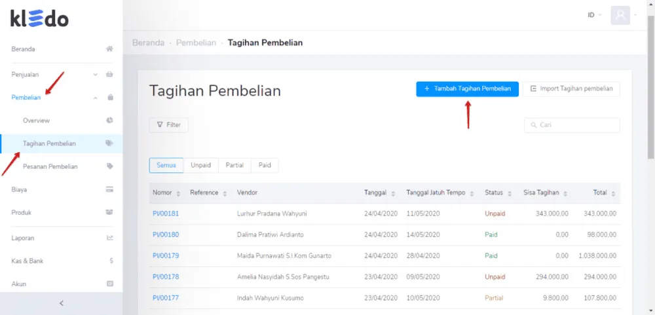Open the Filter button
This screenshot has height=315, width=655.
pyautogui.click(x=169, y=125)
